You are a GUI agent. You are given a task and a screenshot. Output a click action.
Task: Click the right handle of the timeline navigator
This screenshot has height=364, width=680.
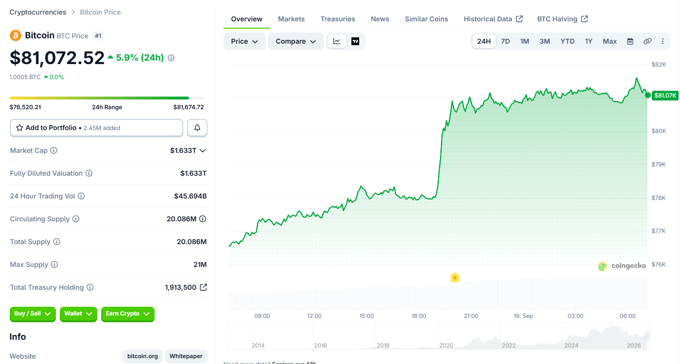coord(647,336)
